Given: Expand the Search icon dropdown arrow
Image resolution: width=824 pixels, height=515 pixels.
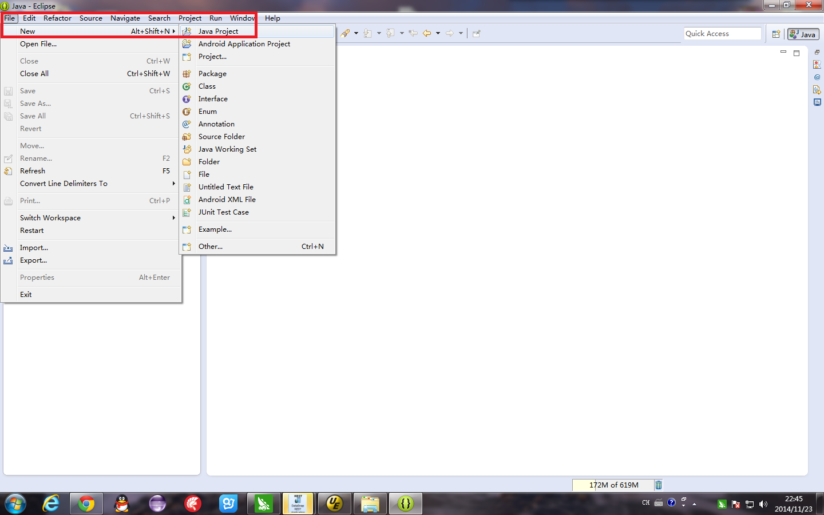Looking at the screenshot, I should (x=356, y=33).
